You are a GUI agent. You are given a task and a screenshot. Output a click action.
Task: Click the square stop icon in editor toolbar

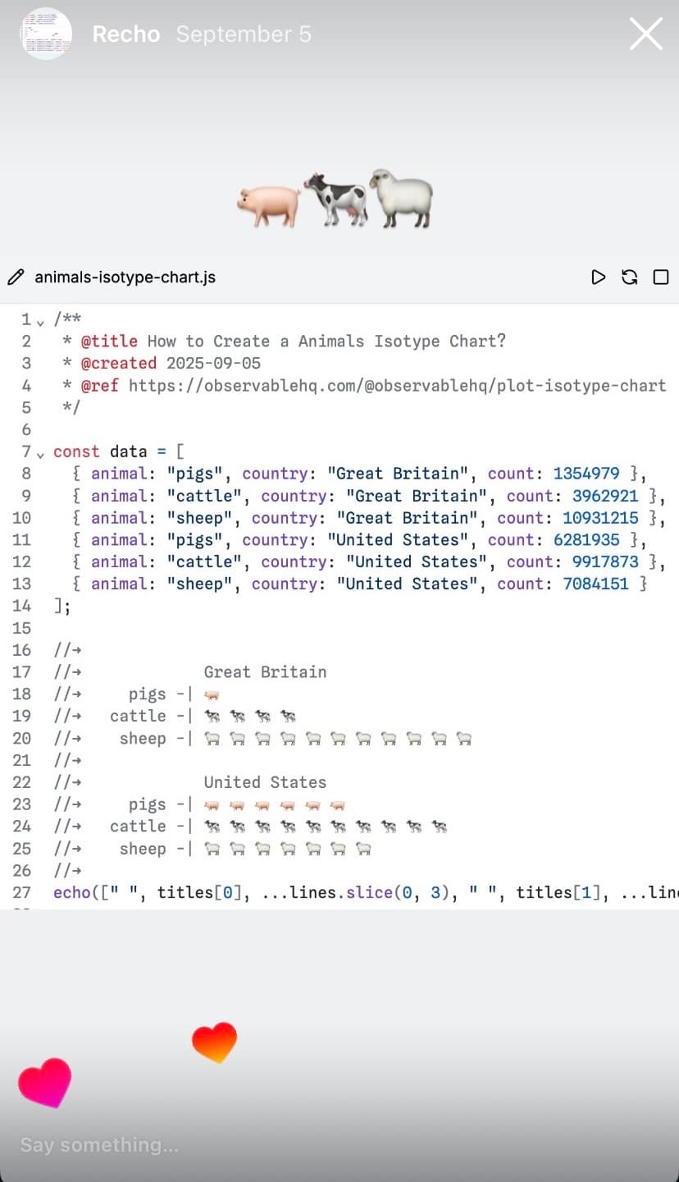[x=661, y=277]
